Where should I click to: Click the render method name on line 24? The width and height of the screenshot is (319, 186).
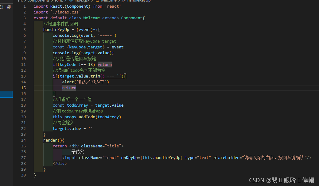click(50, 140)
